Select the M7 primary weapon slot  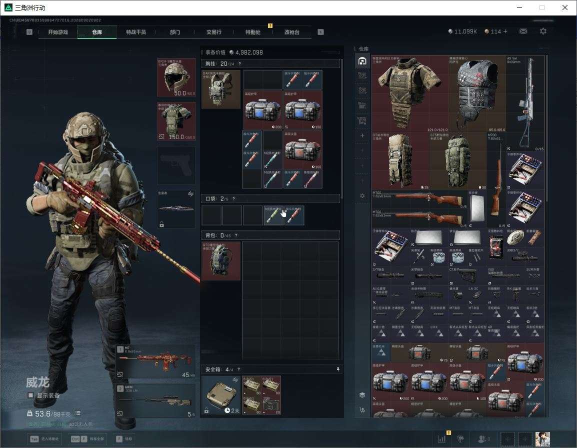tap(155, 361)
